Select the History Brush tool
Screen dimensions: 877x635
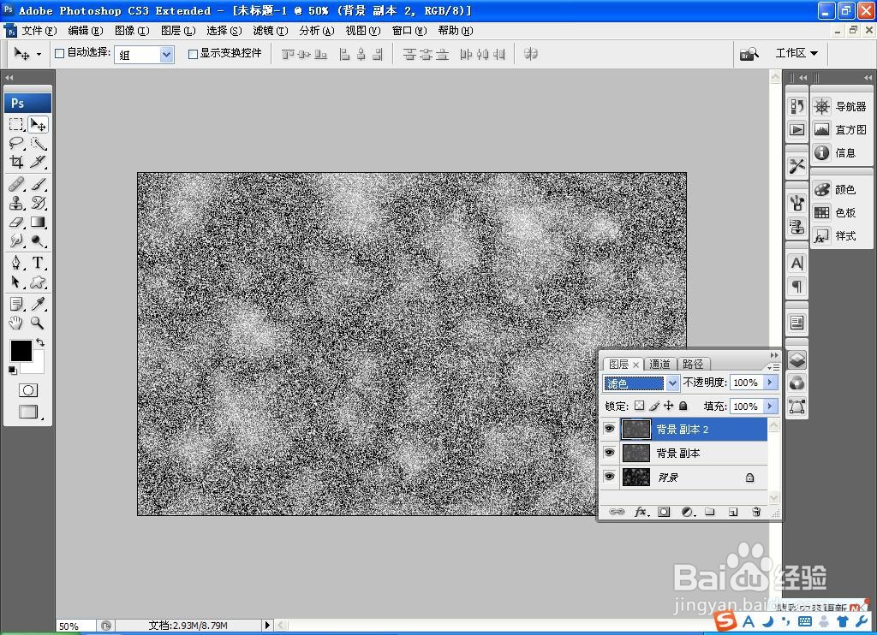pos(38,202)
